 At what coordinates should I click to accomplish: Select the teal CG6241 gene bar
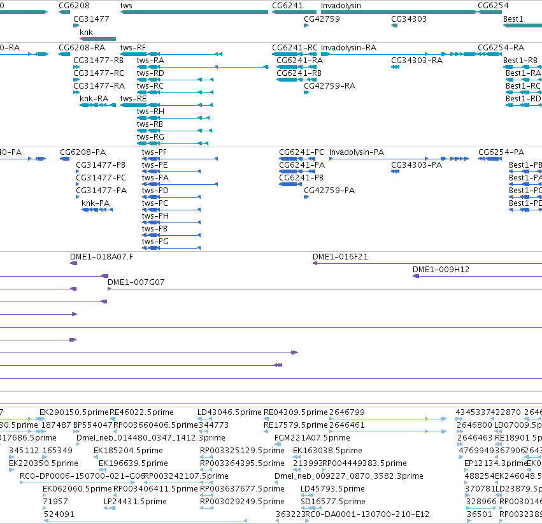coord(294,12)
